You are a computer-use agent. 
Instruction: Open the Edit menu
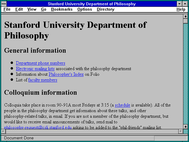pos(19,9)
